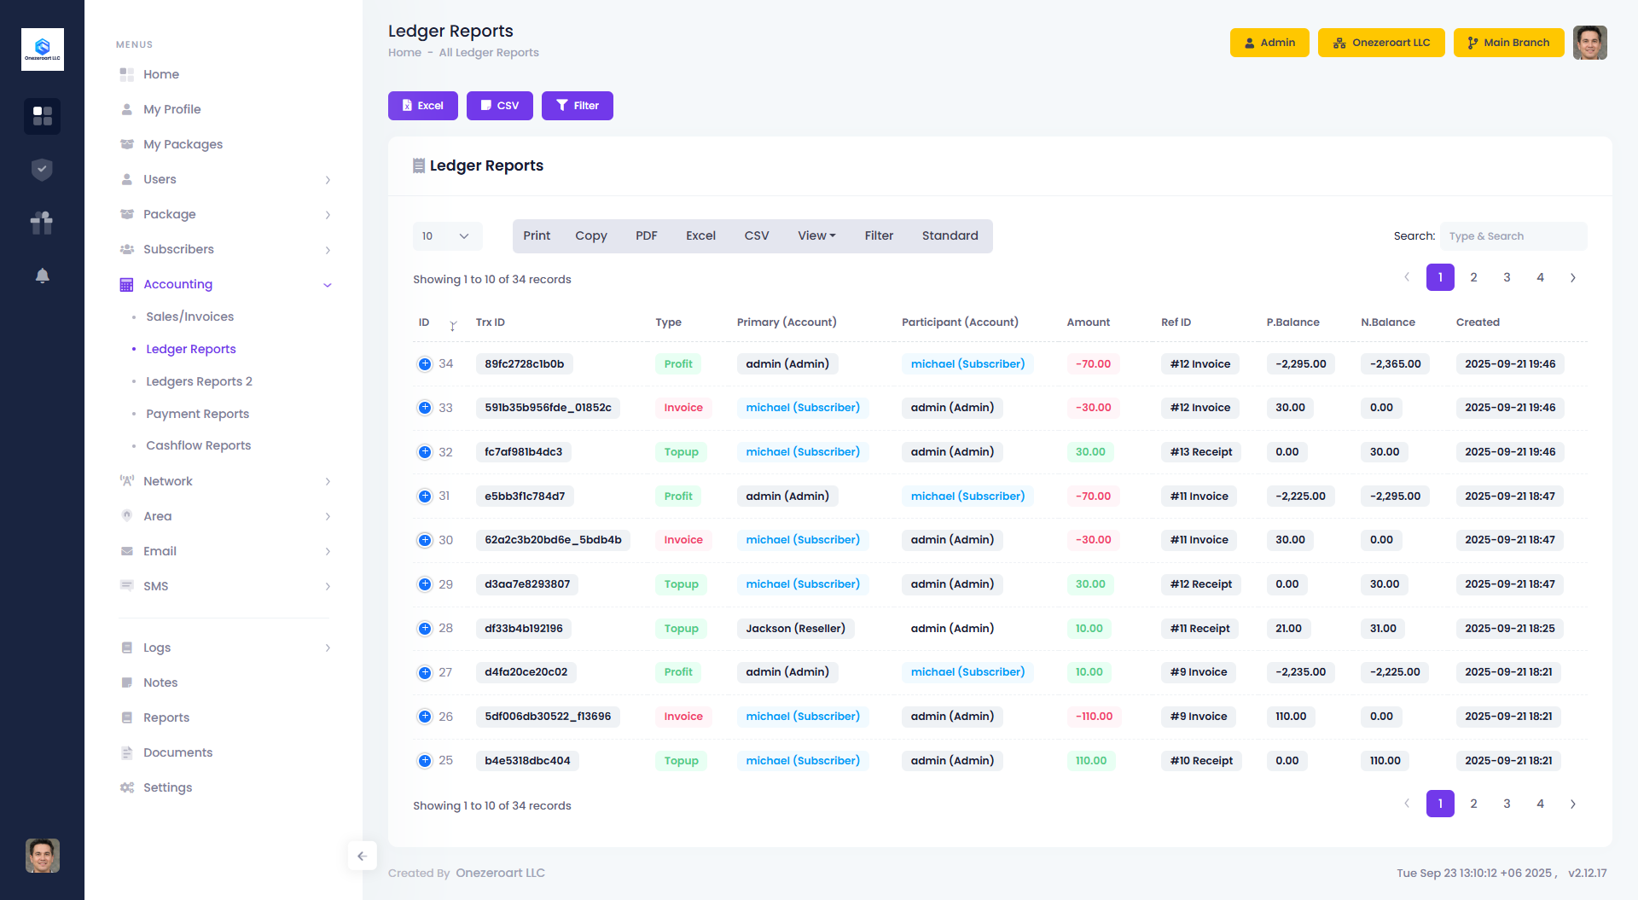1638x900 pixels.
Task: Click the dashboard grid icon in left rail
Action: 42,116
